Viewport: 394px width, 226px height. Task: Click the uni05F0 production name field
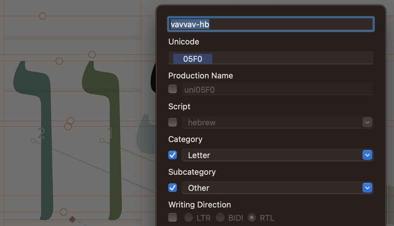point(277,90)
